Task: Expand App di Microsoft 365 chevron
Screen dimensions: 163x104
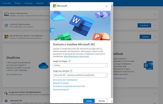Action: coord(155,37)
